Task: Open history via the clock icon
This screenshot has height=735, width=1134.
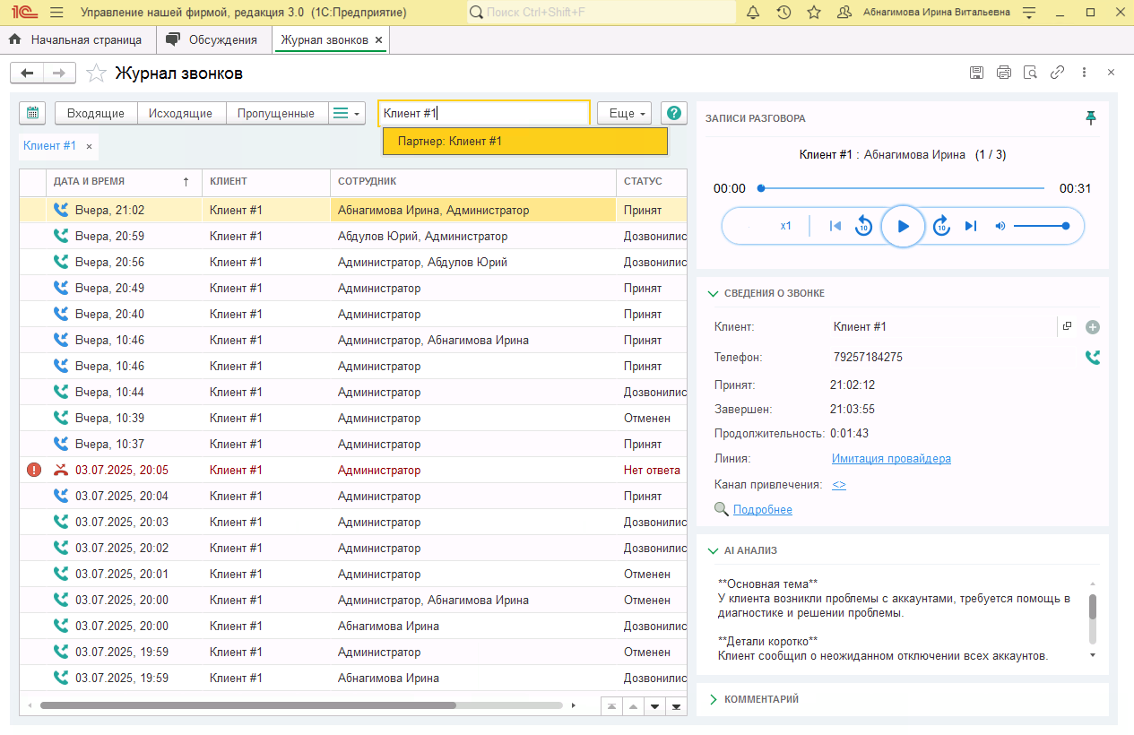Action: click(x=783, y=13)
